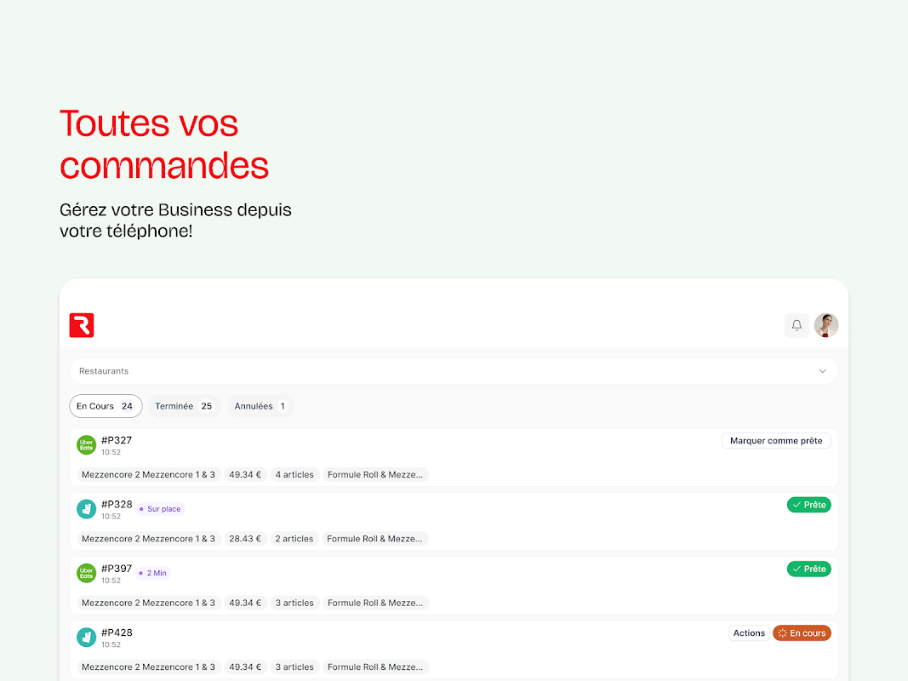Click Mezzencore chip on order #P328

[148, 539]
